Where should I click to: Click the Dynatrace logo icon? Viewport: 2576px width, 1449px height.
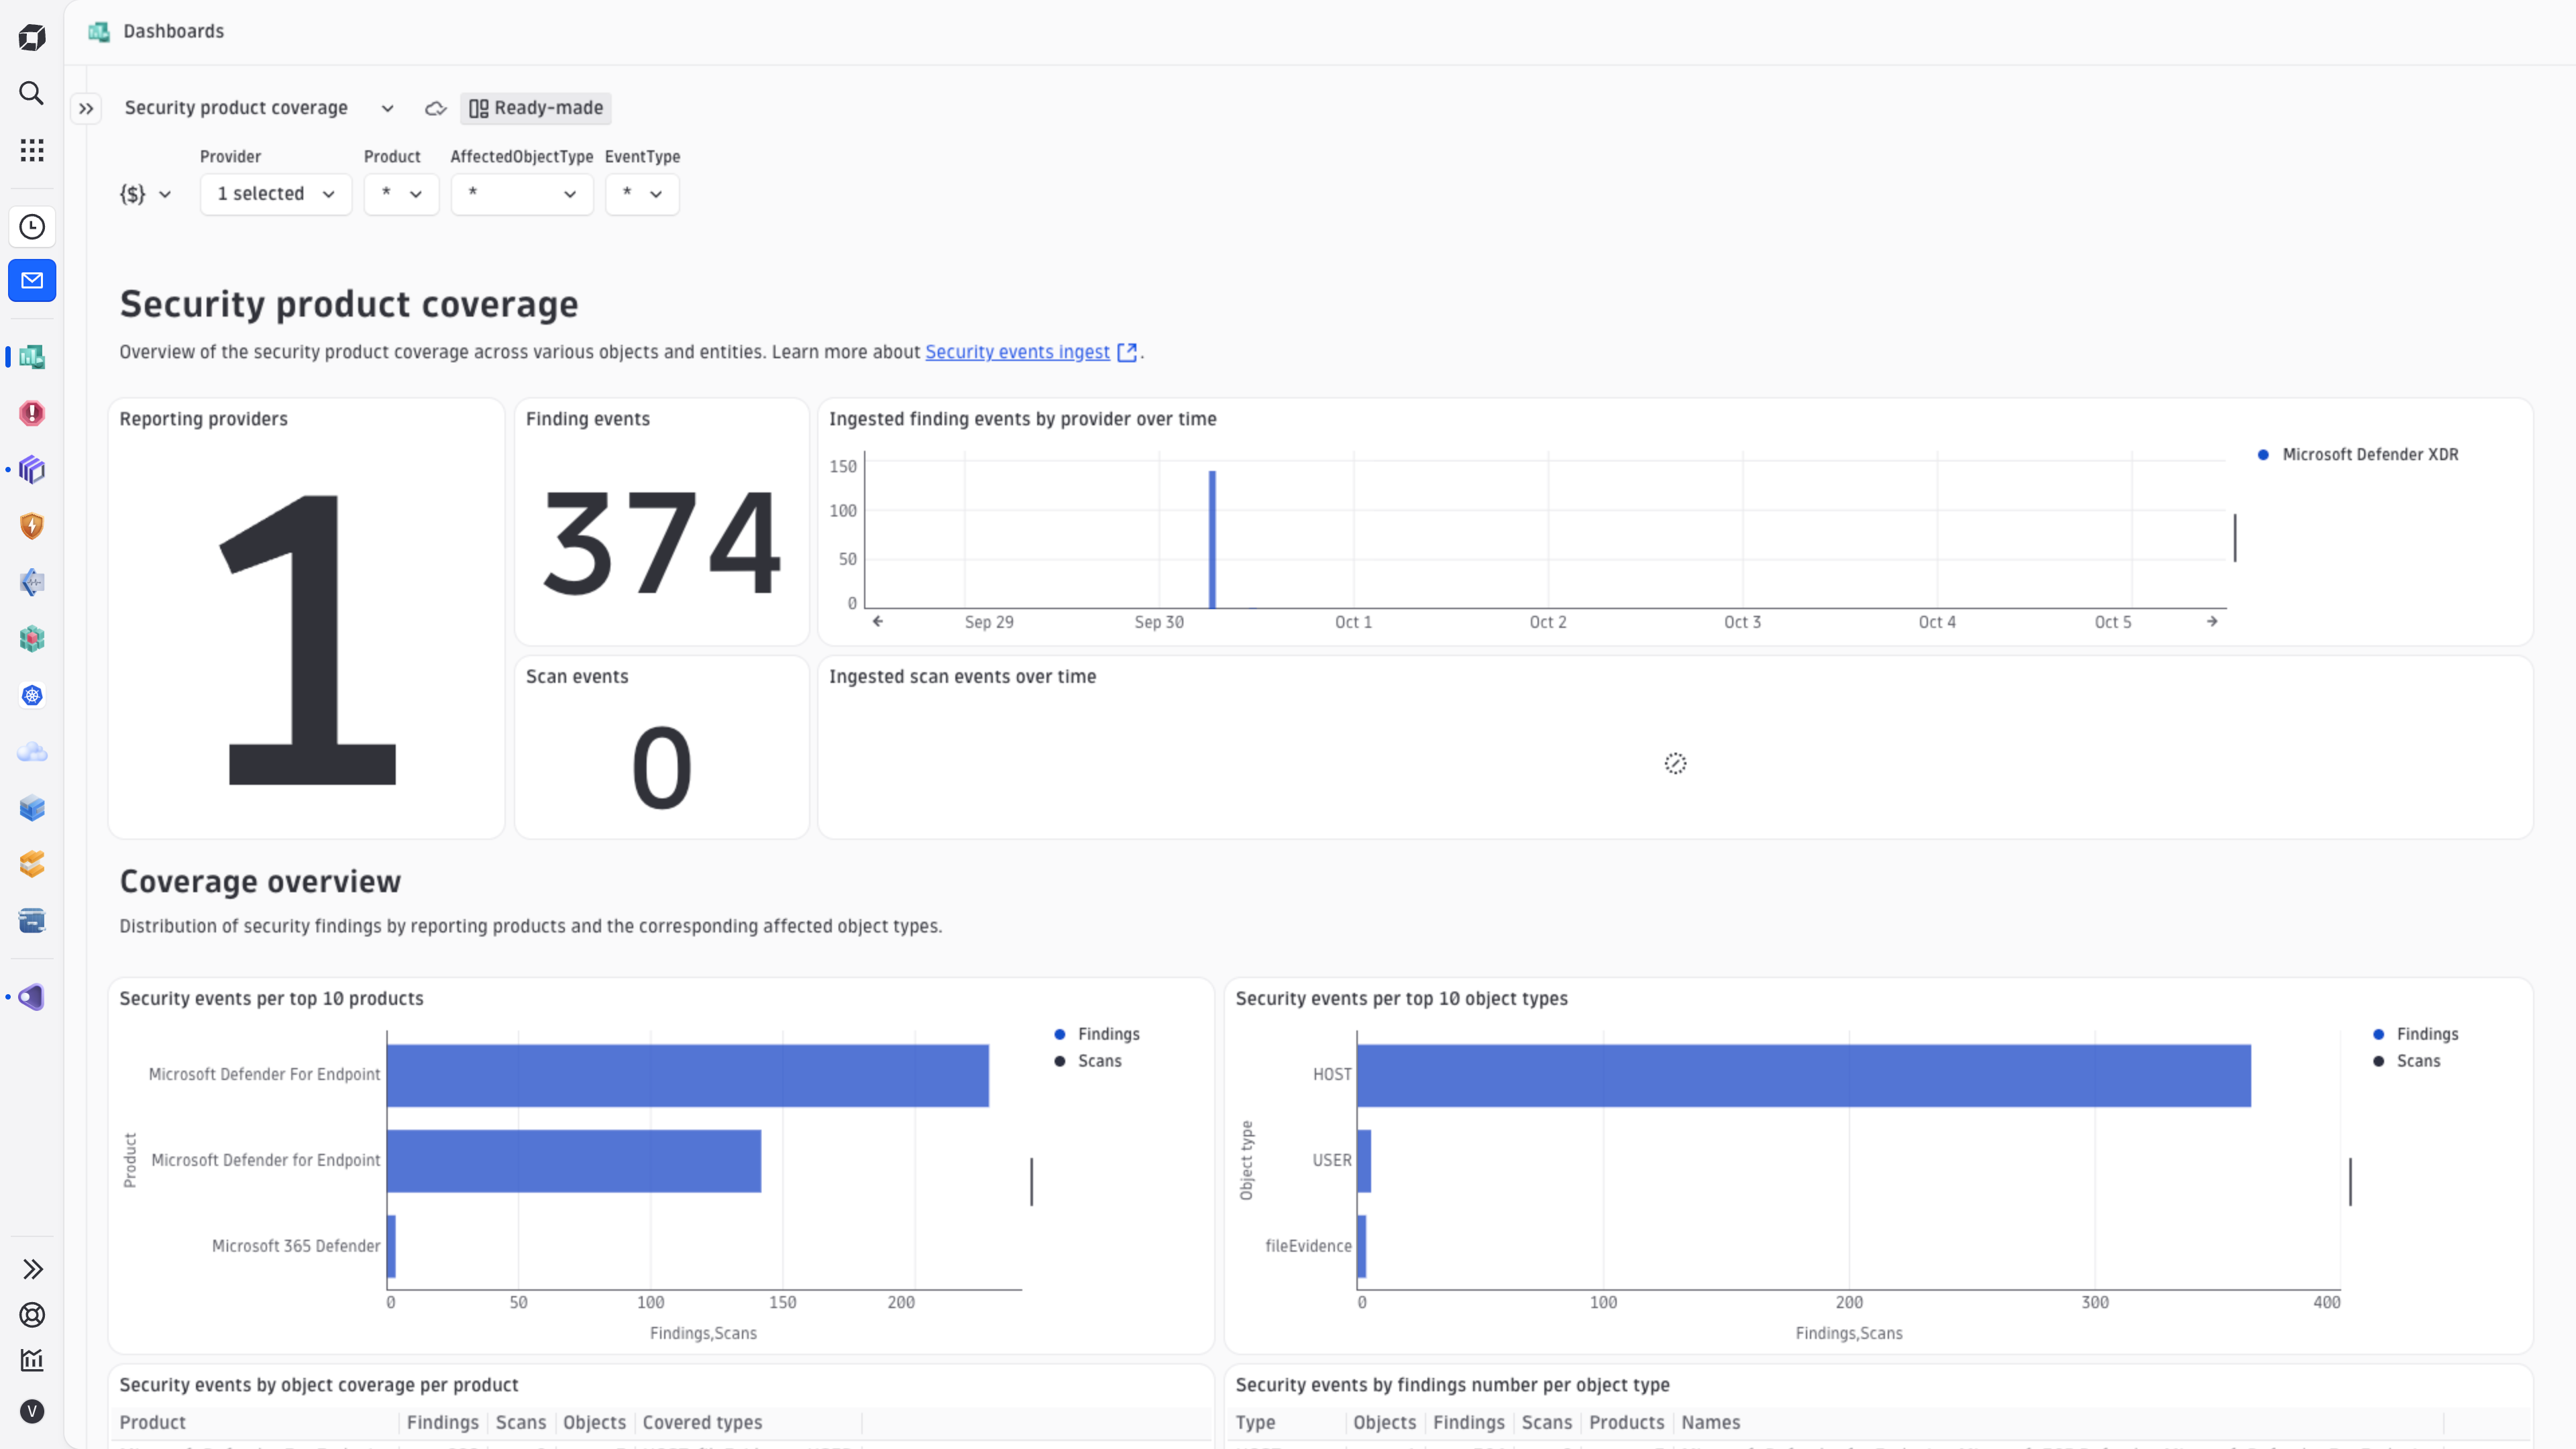[32, 37]
